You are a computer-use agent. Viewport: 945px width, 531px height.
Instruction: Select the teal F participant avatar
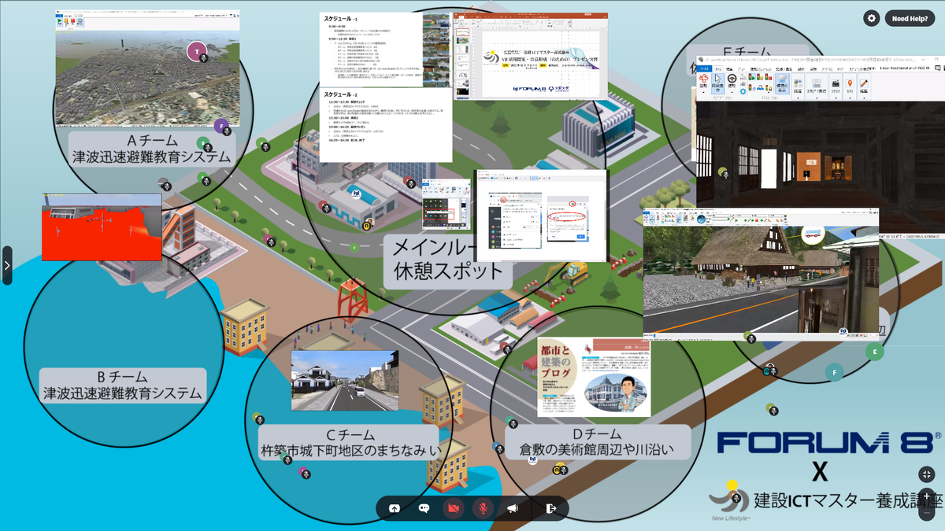(834, 371)
